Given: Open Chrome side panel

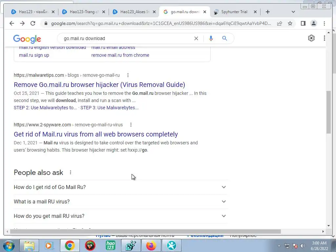Looking at the screenshot, I should 303,23.
